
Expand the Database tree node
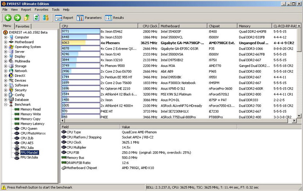(6, 100)
